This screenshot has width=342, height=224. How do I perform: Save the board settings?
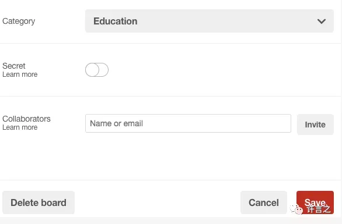pos(315,202)
